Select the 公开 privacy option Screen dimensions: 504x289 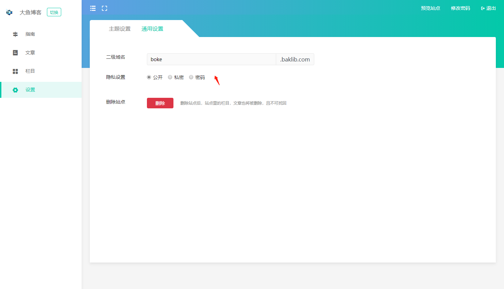pos(149,77)
